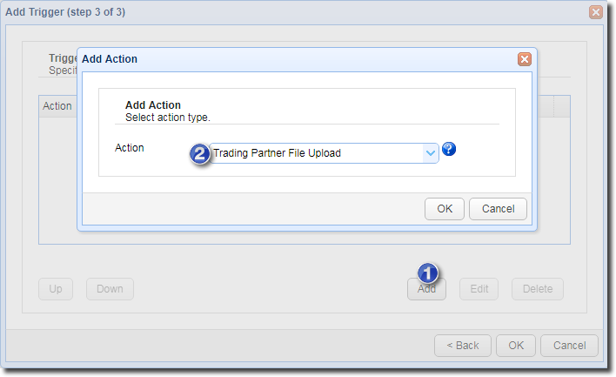Move the action down with Down button

[110, 289]
